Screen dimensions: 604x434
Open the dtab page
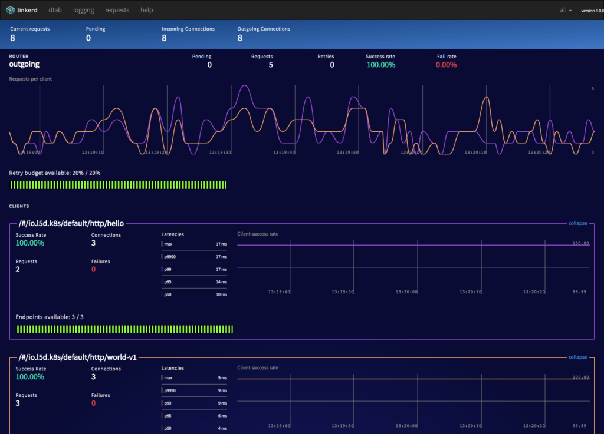(55, 10)
